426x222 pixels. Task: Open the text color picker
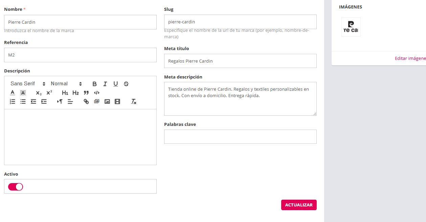click(13, 93)
